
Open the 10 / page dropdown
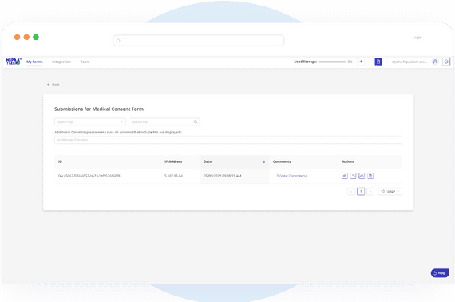390,192
